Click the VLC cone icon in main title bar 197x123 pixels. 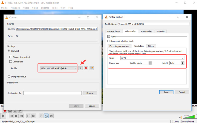pyautogui.click(x=2, y=3)
